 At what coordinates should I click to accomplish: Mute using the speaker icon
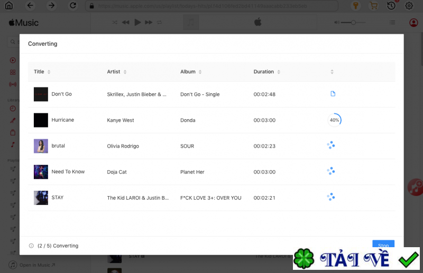click(337, 23)
